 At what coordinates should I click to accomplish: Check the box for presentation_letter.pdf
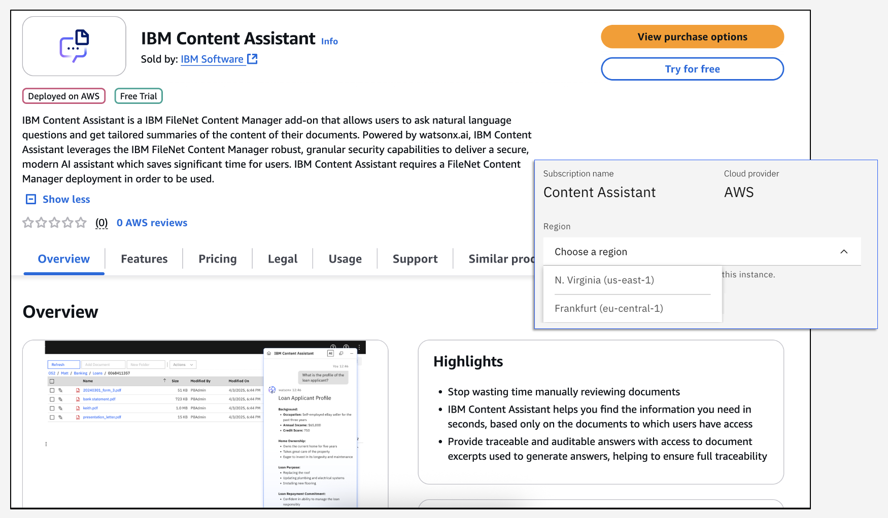(52, 417)
